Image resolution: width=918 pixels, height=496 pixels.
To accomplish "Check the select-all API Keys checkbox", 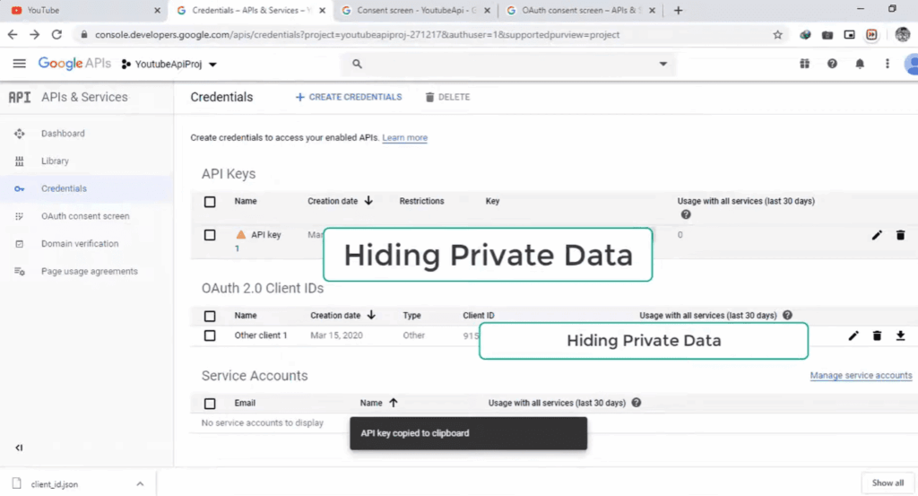I will (210, 202).
